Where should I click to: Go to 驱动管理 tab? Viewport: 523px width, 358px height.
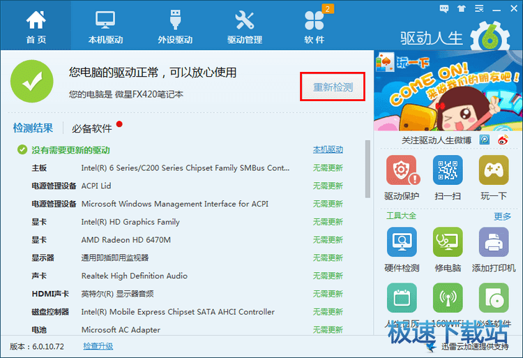[x=245, y=26]
